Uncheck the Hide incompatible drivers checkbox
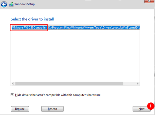This screenshot has width=155, height=115. (x=12, y=95)
